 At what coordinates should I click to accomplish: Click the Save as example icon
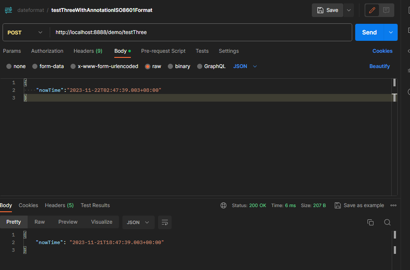point(338,205)
